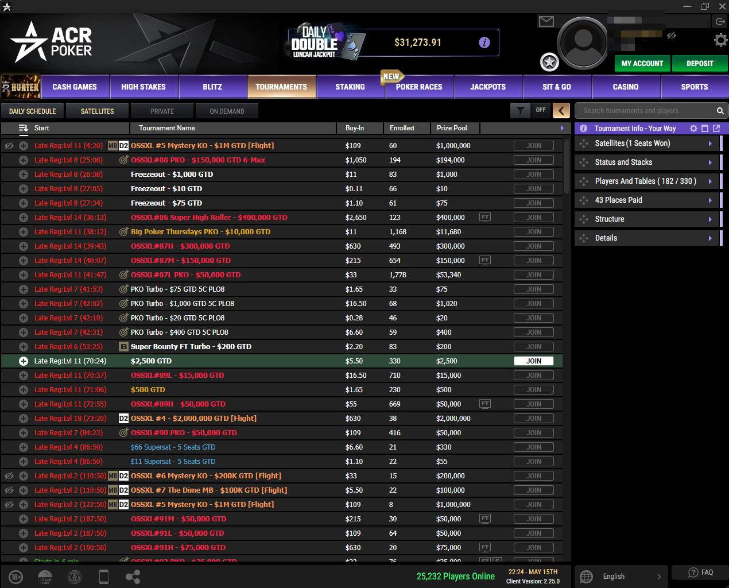Viewport: 729px width, 588px height.
Task: Sort by Buy-In column header
Action: [x=360, y=128]
